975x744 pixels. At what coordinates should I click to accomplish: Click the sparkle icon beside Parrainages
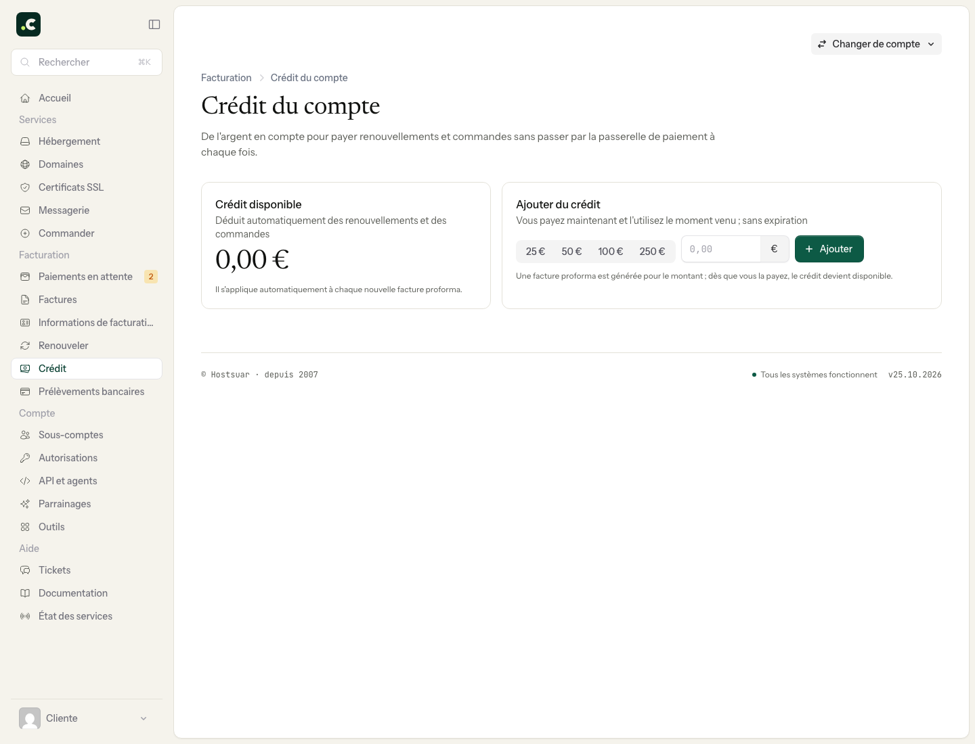click(25, 504)
